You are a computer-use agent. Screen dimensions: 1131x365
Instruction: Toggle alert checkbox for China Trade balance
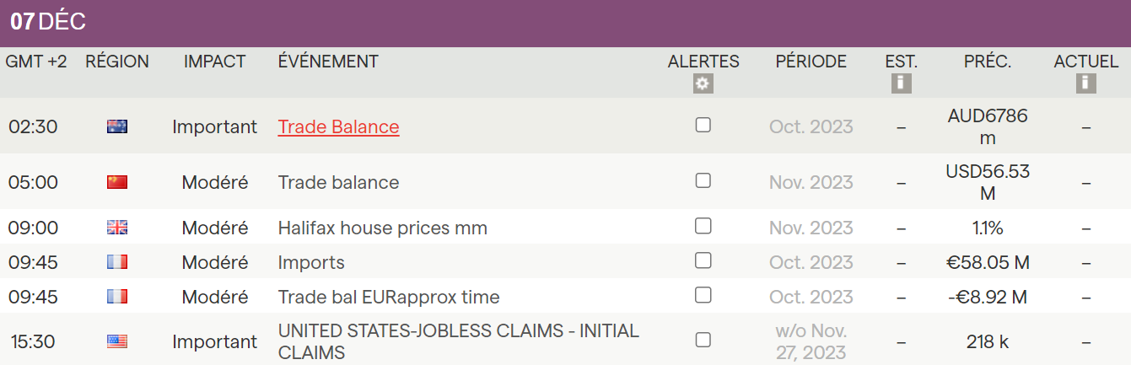[703, 180]
